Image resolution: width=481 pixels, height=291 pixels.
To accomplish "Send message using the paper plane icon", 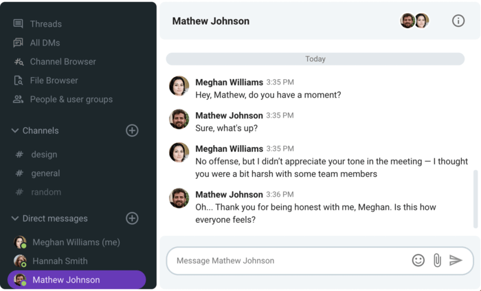I will click(456, 260).
